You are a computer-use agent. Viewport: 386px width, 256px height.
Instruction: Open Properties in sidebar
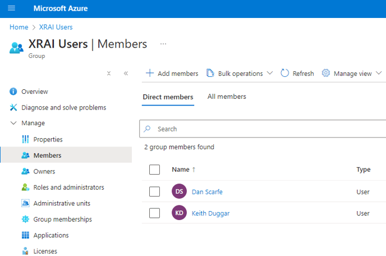[48, 139]
